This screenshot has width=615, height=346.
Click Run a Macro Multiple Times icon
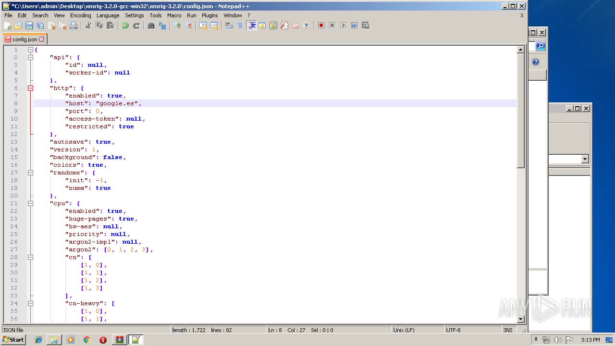(354, 25)
